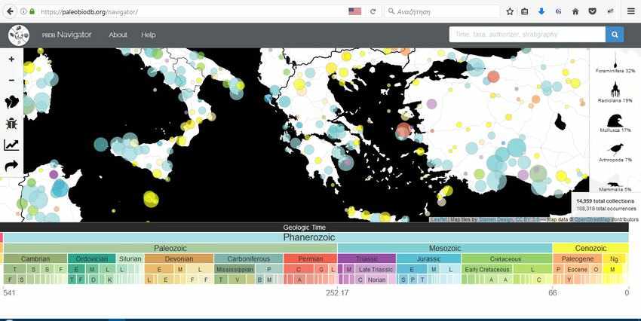
Task: Expand the Mesozoic era bar
Action: tap(444, 248)
